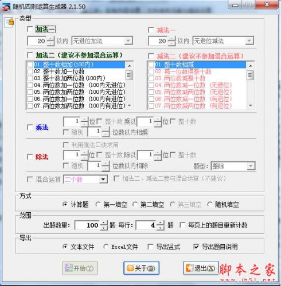
Task: Check 利用乘法口诀求商 option
Action: click(66, 145)
